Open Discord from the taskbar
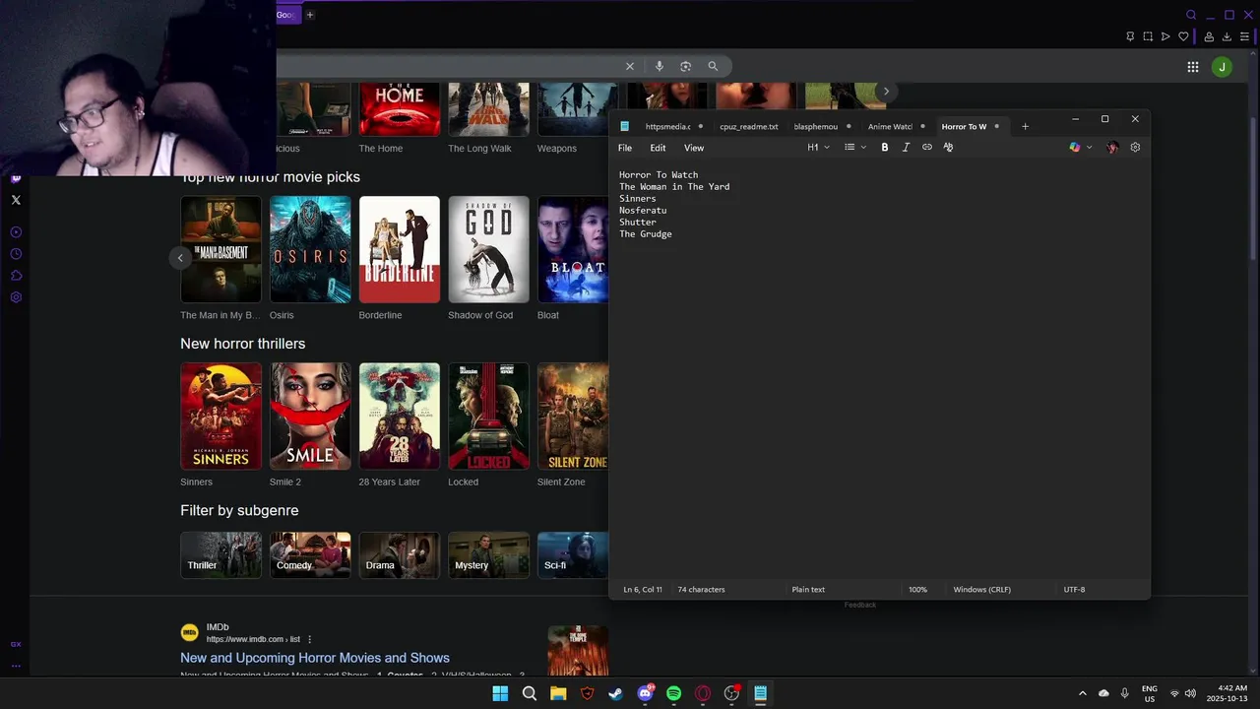1260x709 pixels. click(x=645, y=693)
